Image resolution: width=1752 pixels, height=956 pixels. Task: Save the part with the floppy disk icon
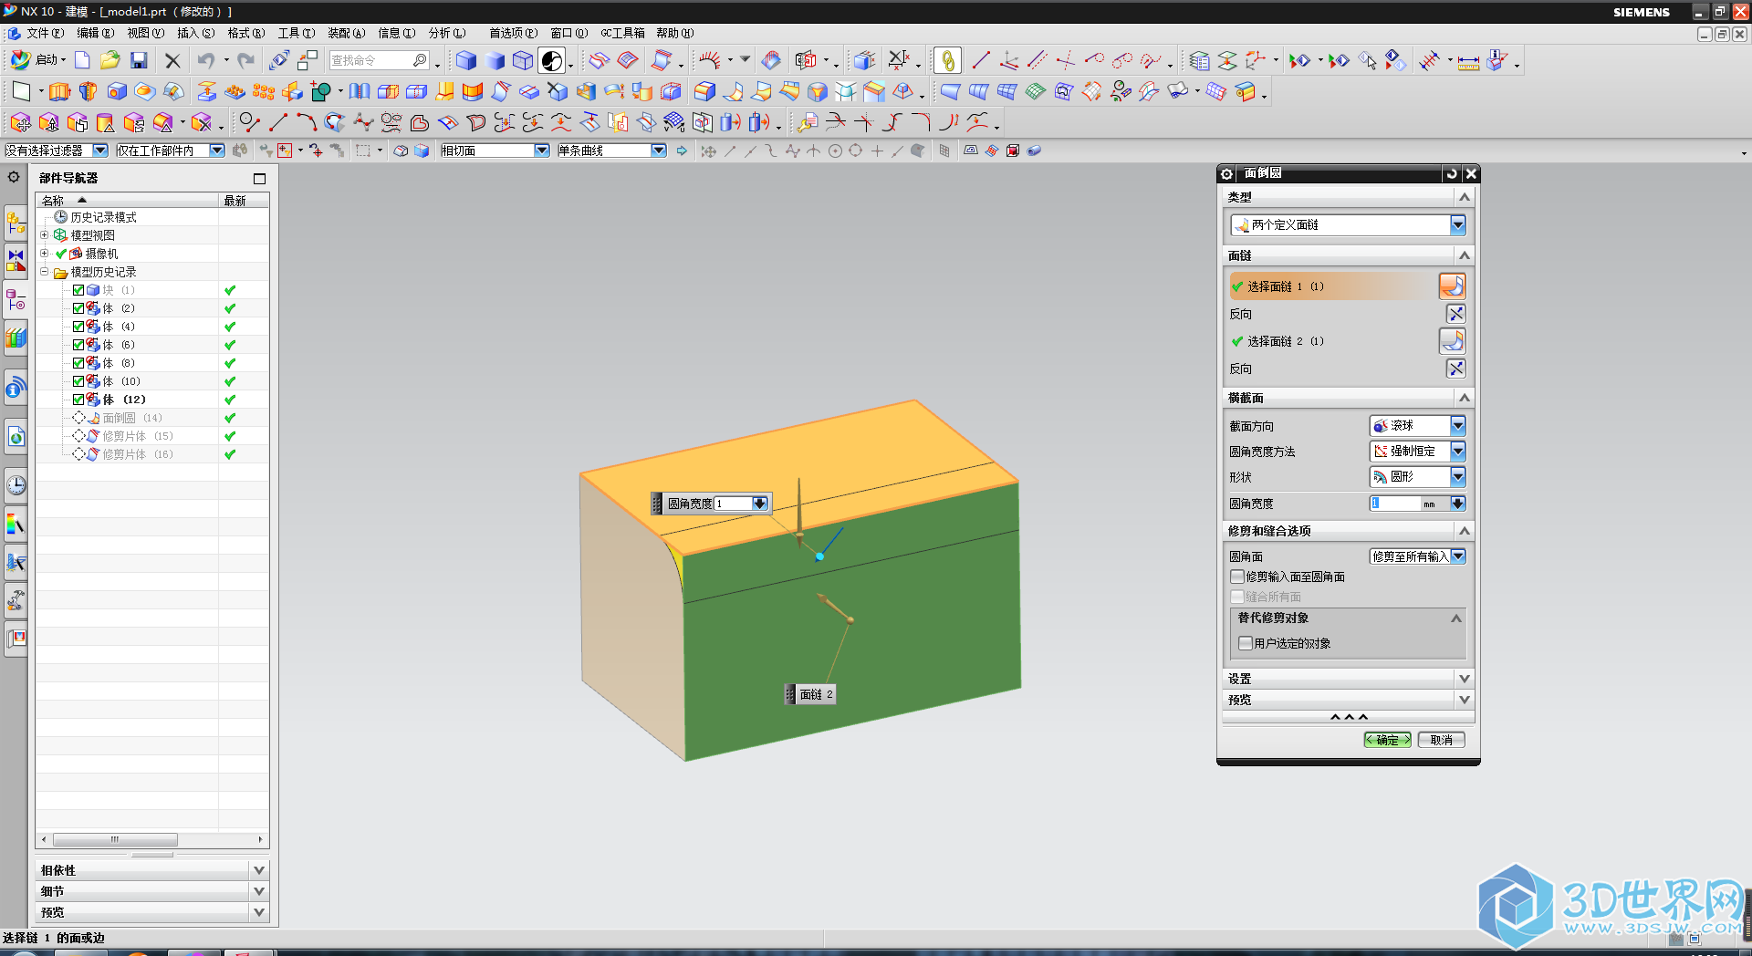click(x=139, y=60)
